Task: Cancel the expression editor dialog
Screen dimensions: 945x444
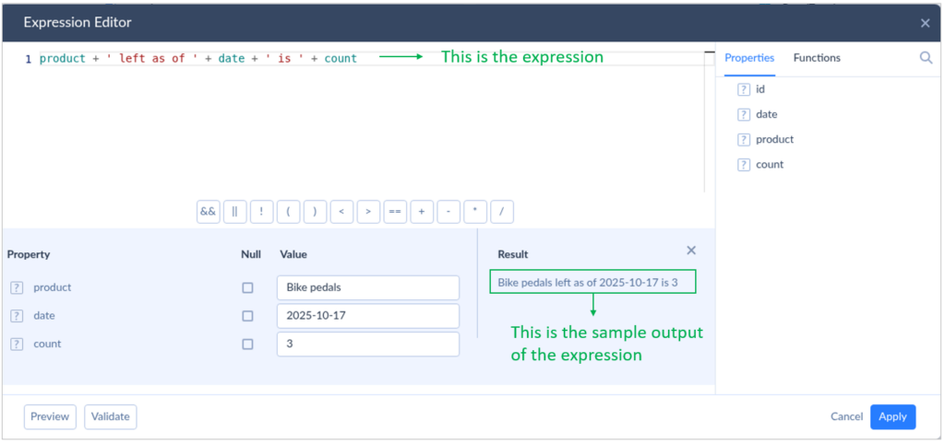Action: tap(846, 416)
